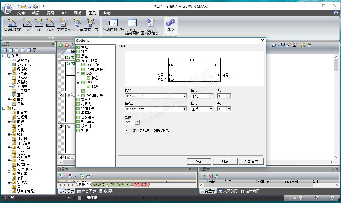Image resolution: width=341 pixels, height=203 pixels.
Task: Click the red Stop PLC icon
Action: [66, 45]
